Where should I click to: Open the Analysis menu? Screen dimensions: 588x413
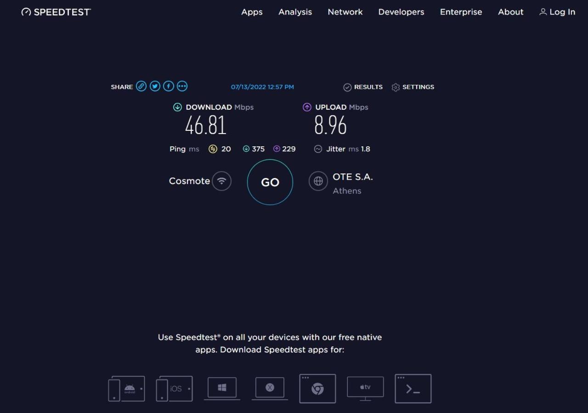coord(295,12)
